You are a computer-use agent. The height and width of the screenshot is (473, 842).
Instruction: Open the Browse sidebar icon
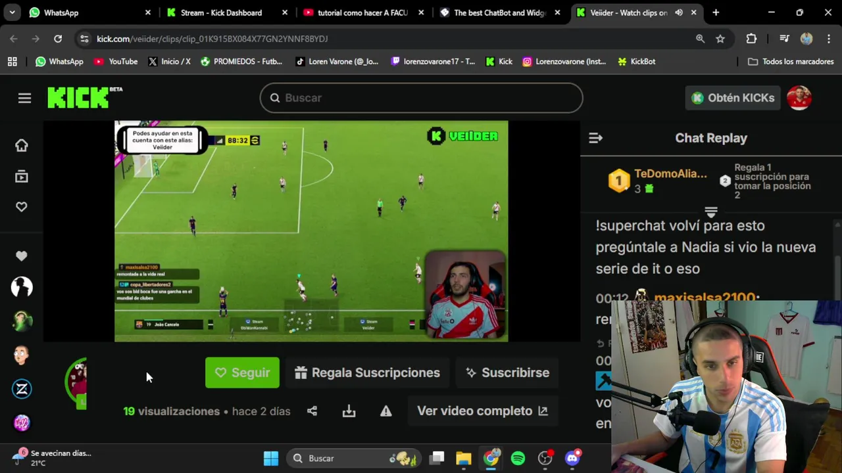point(22,176)
